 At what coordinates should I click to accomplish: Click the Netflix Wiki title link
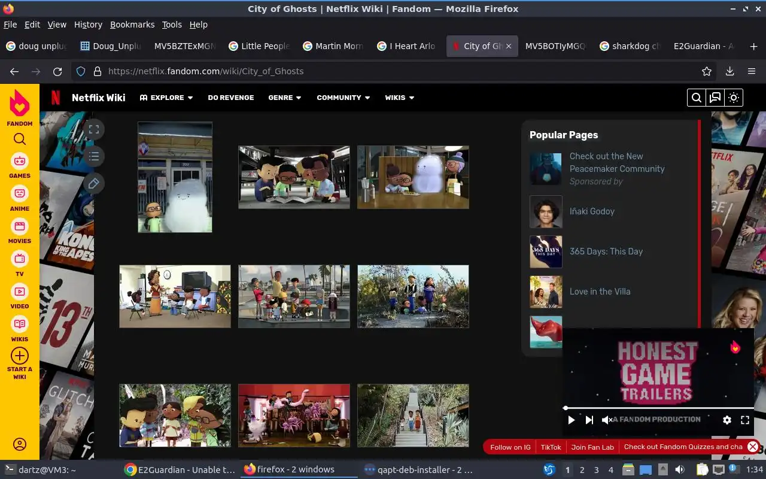(x=99, y=98)
